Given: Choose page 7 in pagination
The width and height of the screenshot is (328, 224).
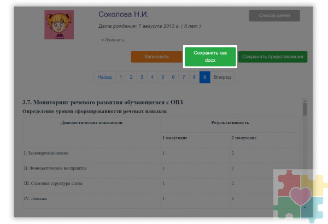Looking at the screenshot, I should (184, 78).
